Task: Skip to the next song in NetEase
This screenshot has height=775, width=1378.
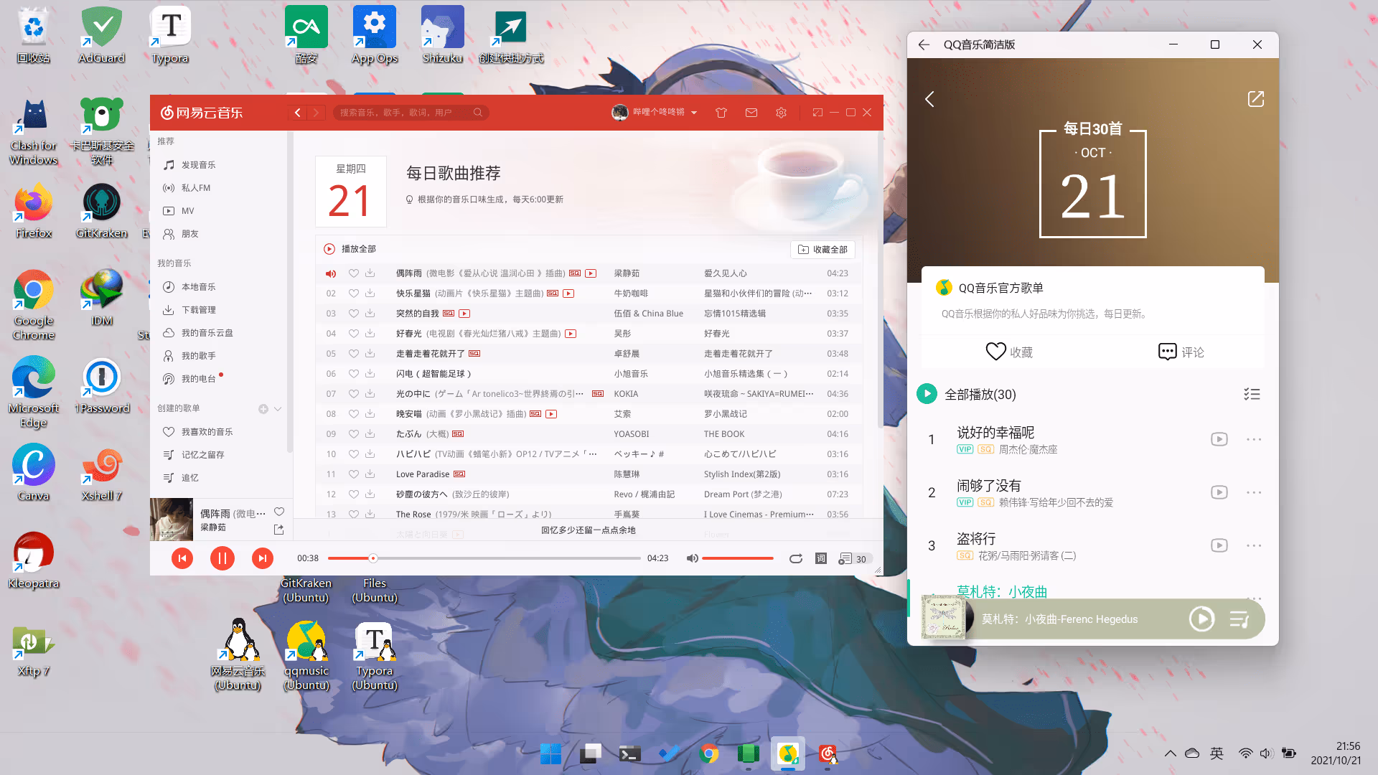Action: point(263,558)
